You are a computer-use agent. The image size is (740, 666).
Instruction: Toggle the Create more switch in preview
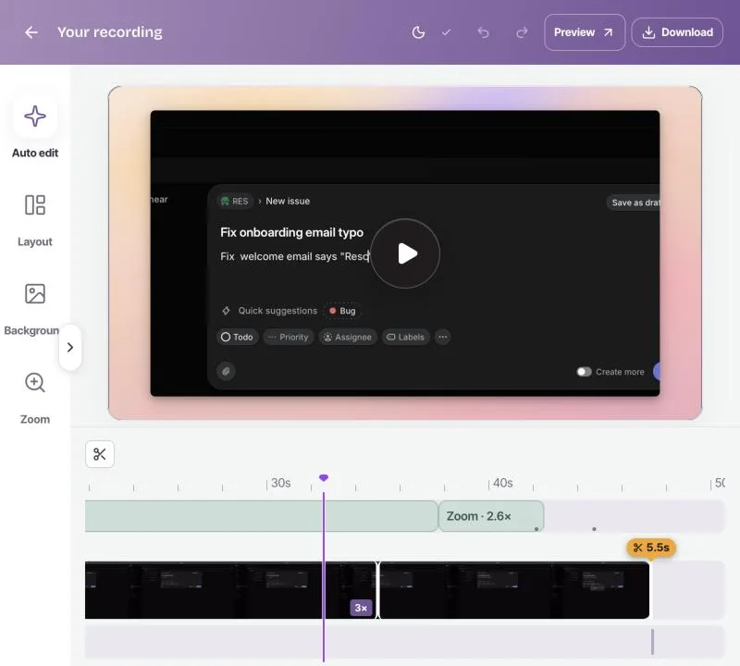[584, 372]
